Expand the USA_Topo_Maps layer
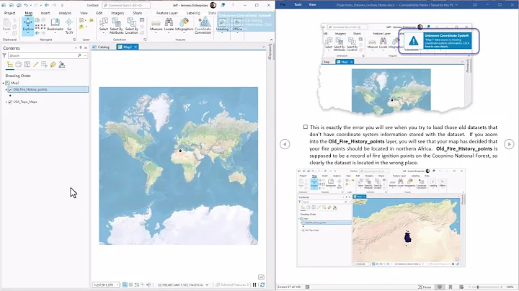Image resolution: width=519 pixels, height=291 pixels. pos(6,102)
